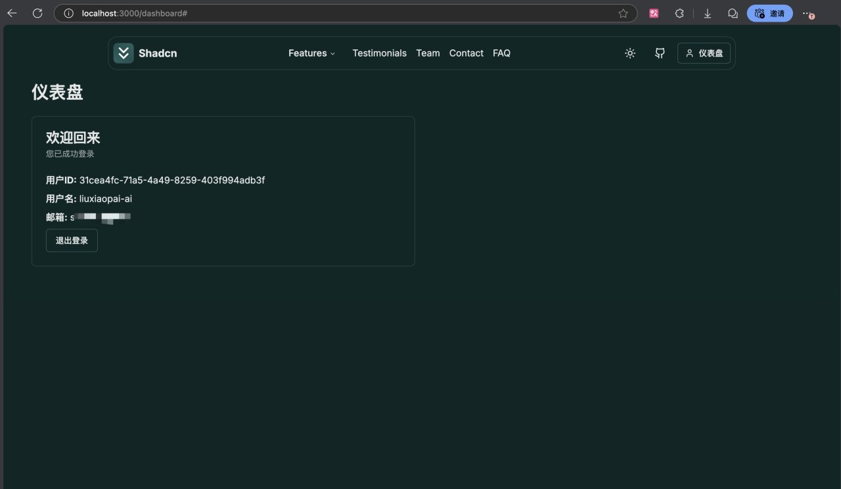The image size is (841, 489).
Task: Click the translate extension icon
Action: coord(654,13)
